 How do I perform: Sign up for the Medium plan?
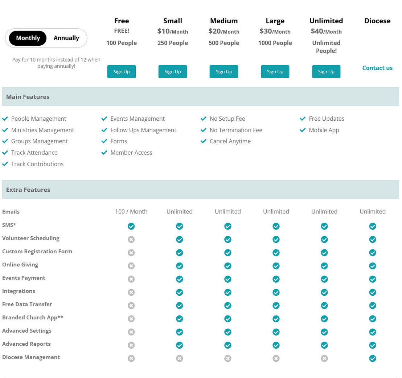(224, 72)
